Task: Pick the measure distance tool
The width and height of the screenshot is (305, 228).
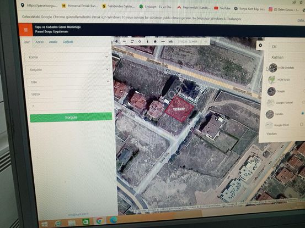Action: (163, 41)
